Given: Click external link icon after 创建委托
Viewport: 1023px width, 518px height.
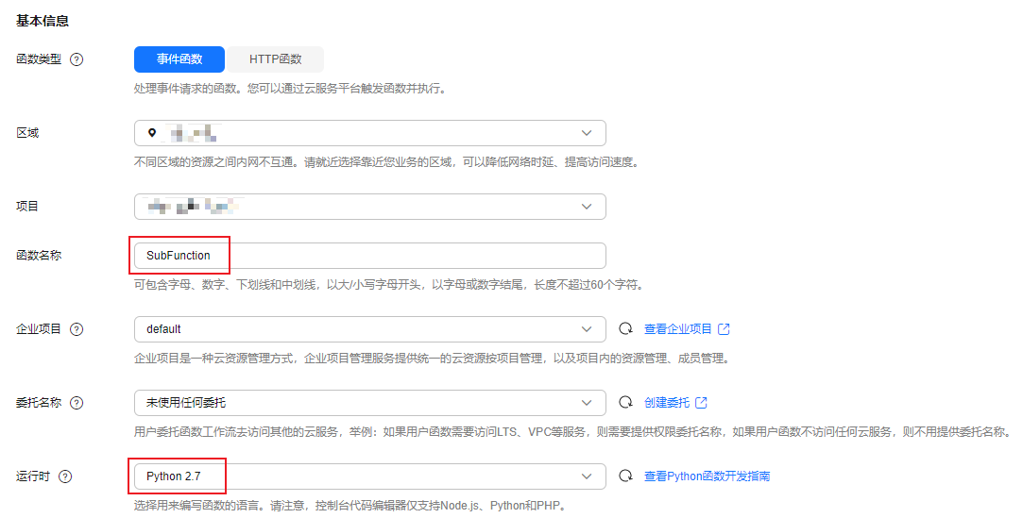Looking at the screenshot, I should [701, 403].
